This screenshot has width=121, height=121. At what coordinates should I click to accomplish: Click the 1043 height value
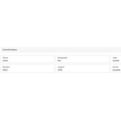[5, 70]
